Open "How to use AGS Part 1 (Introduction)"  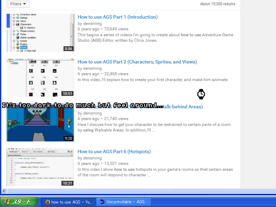117,17
